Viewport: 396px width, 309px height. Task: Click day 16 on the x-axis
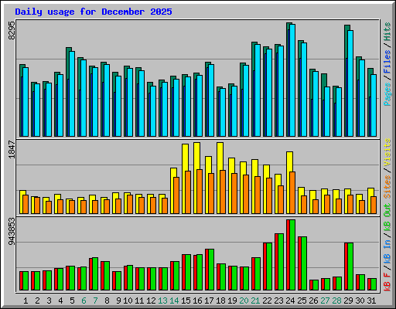click(x=197, y=301)
